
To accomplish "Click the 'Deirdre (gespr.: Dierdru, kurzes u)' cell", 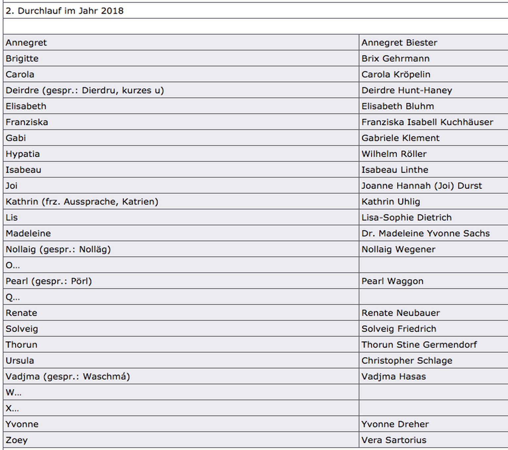I will coord(85,90).
